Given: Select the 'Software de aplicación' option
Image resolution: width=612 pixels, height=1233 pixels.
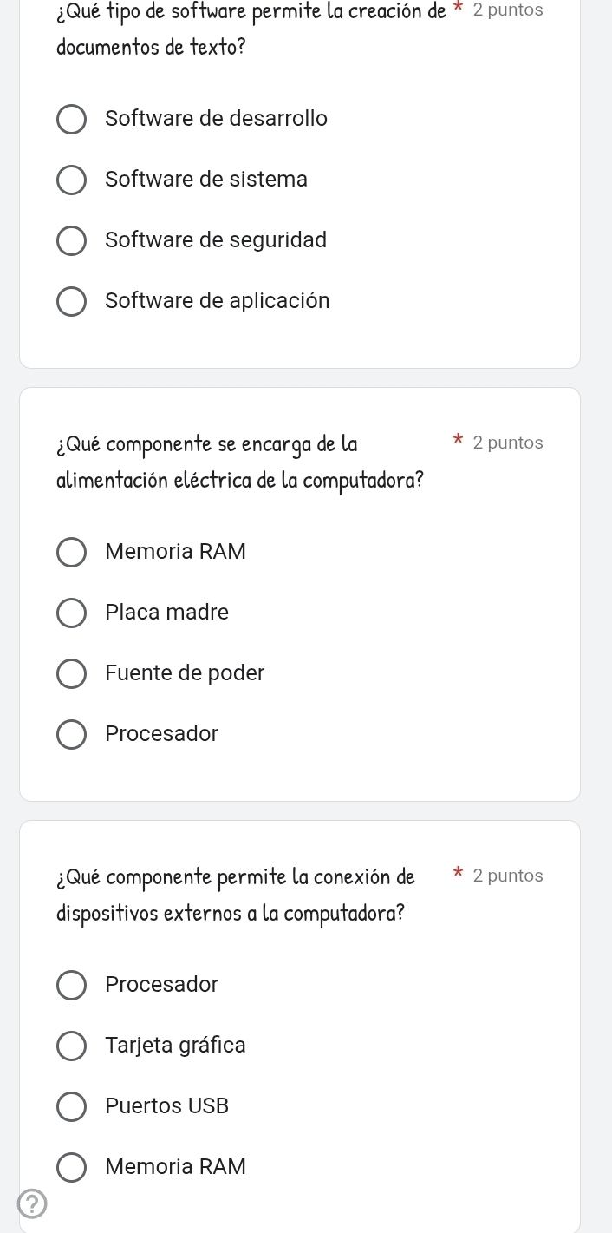Looking at the screenshot, I should coord(71,301).
